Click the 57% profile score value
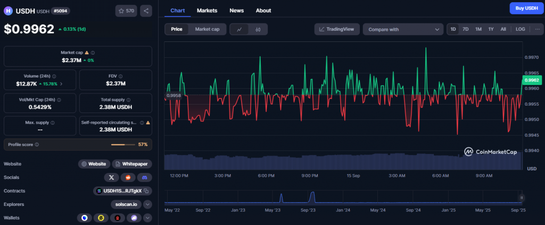Screen dimensions: 545x225 tap(143, 144)
